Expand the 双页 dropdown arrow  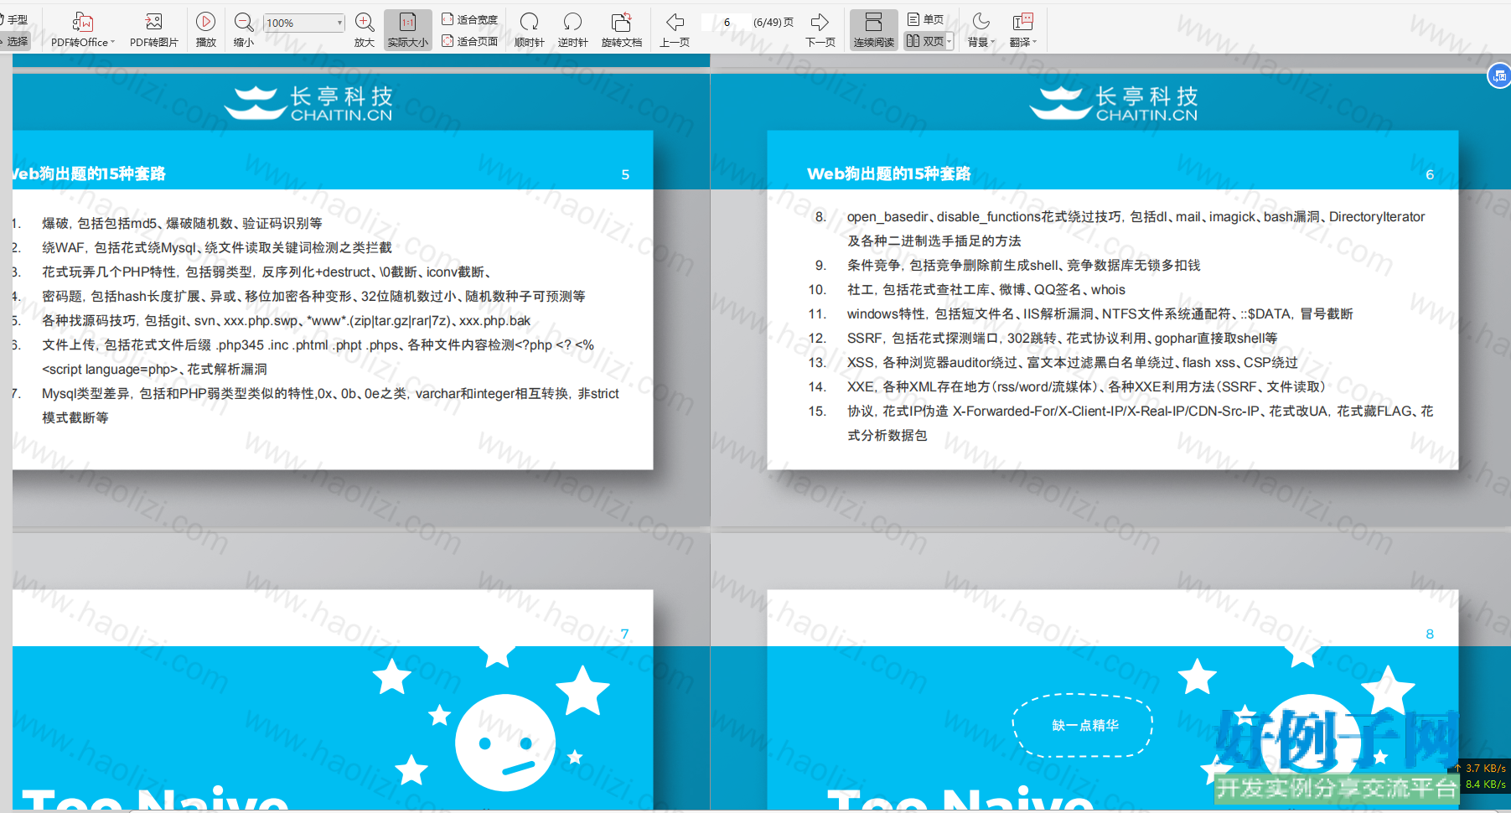click(x=950, y=41)
